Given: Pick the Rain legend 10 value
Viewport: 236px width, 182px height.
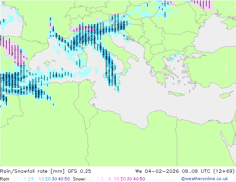Looking at the screenshot, I should 41,179.
